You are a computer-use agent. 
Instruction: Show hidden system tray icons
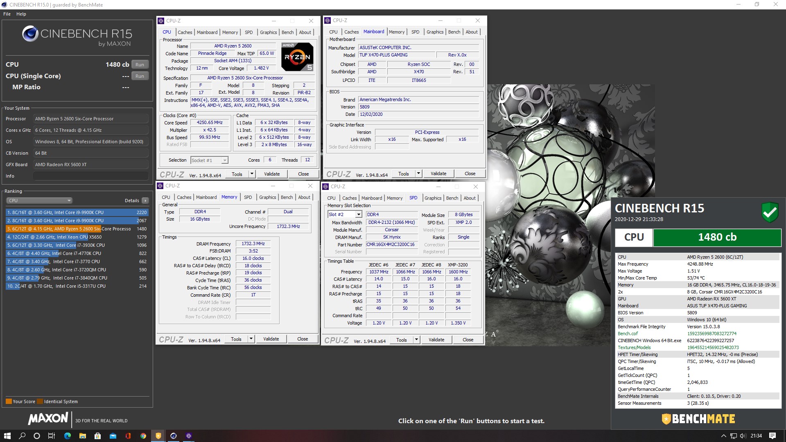tap(723, 436)
